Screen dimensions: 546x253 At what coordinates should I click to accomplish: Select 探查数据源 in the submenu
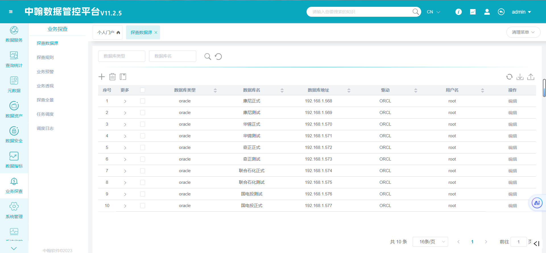click(x=47, y=43)
